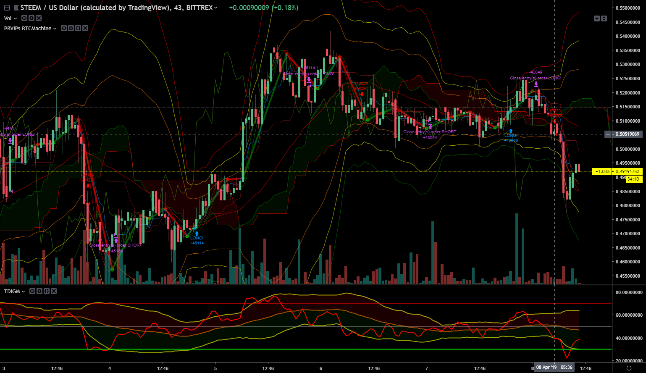Screen dimensions: 646x373
Task: Click the PBVIPs BTCMachine indicator name
Action: coord(28,29)
